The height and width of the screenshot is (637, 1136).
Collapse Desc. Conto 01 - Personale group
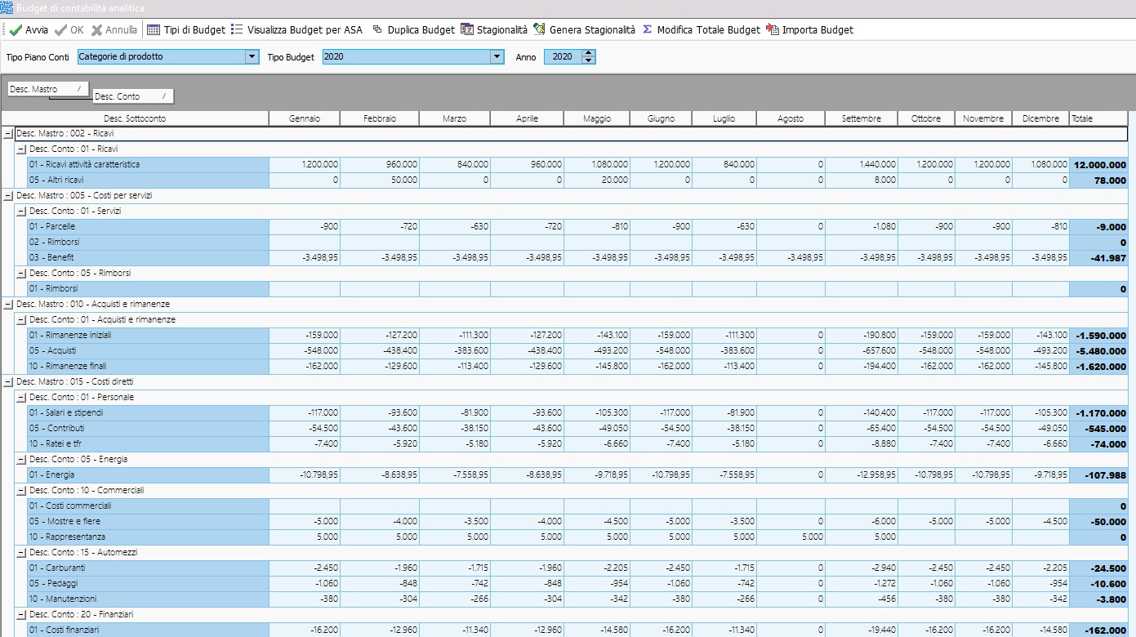20,397
